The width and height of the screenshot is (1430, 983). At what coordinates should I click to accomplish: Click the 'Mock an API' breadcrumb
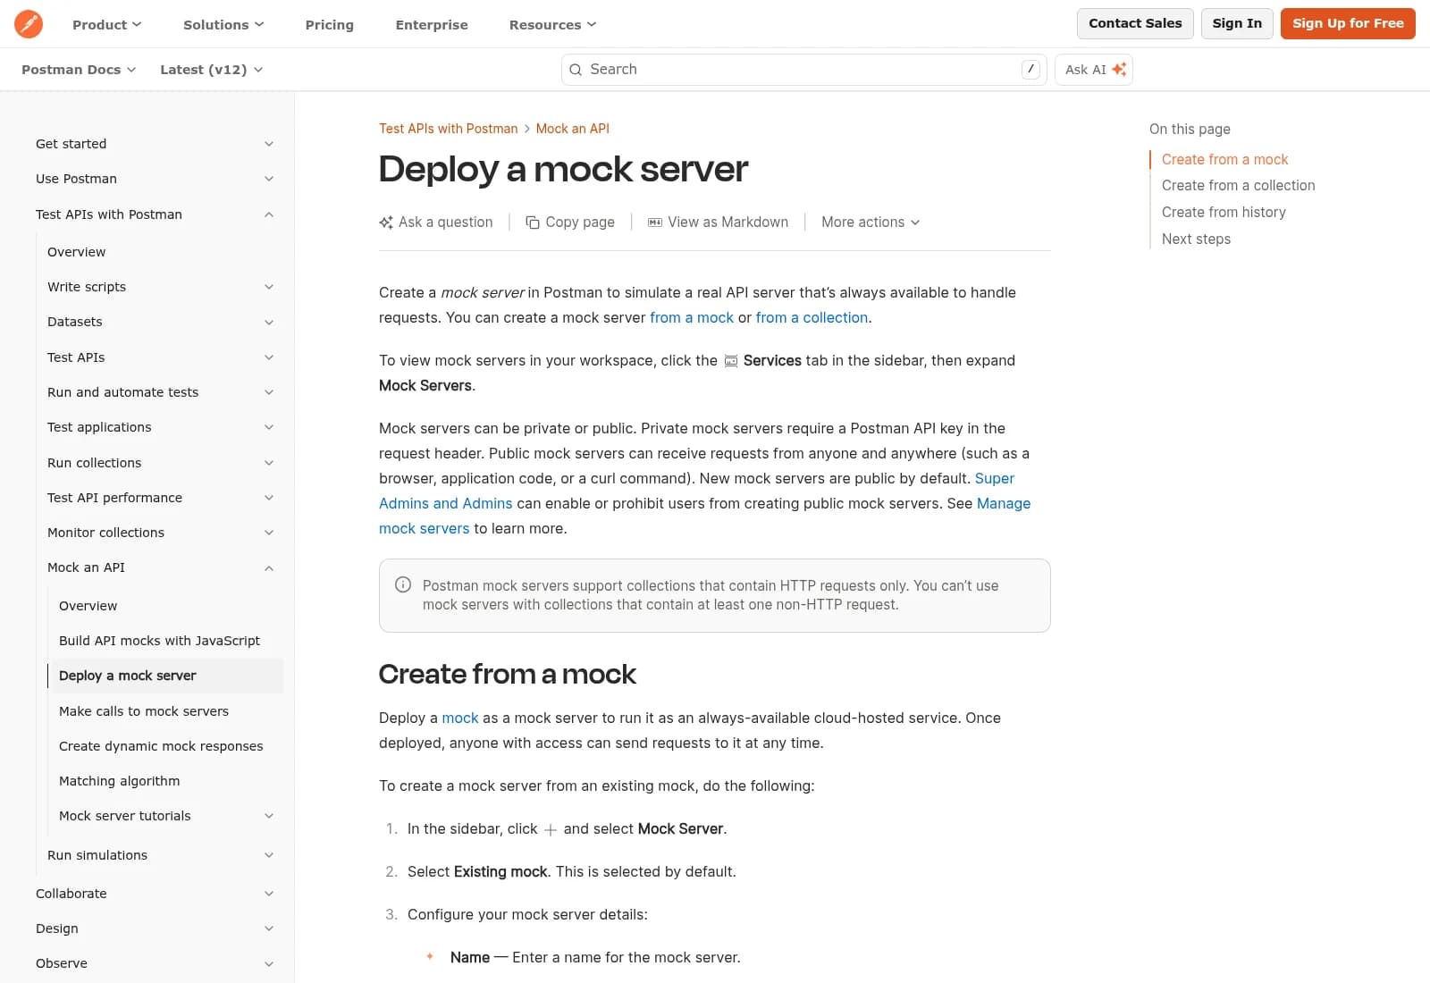click(573, 129)
